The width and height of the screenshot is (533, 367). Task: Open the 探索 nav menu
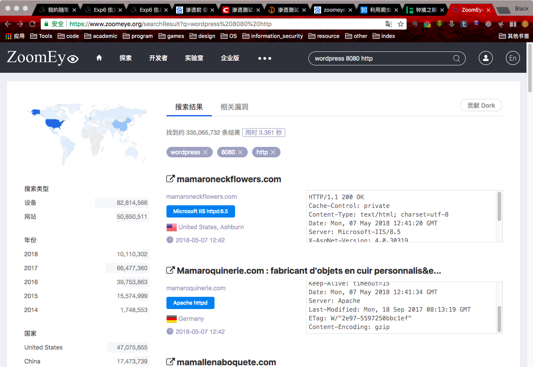tap(125, 58)
